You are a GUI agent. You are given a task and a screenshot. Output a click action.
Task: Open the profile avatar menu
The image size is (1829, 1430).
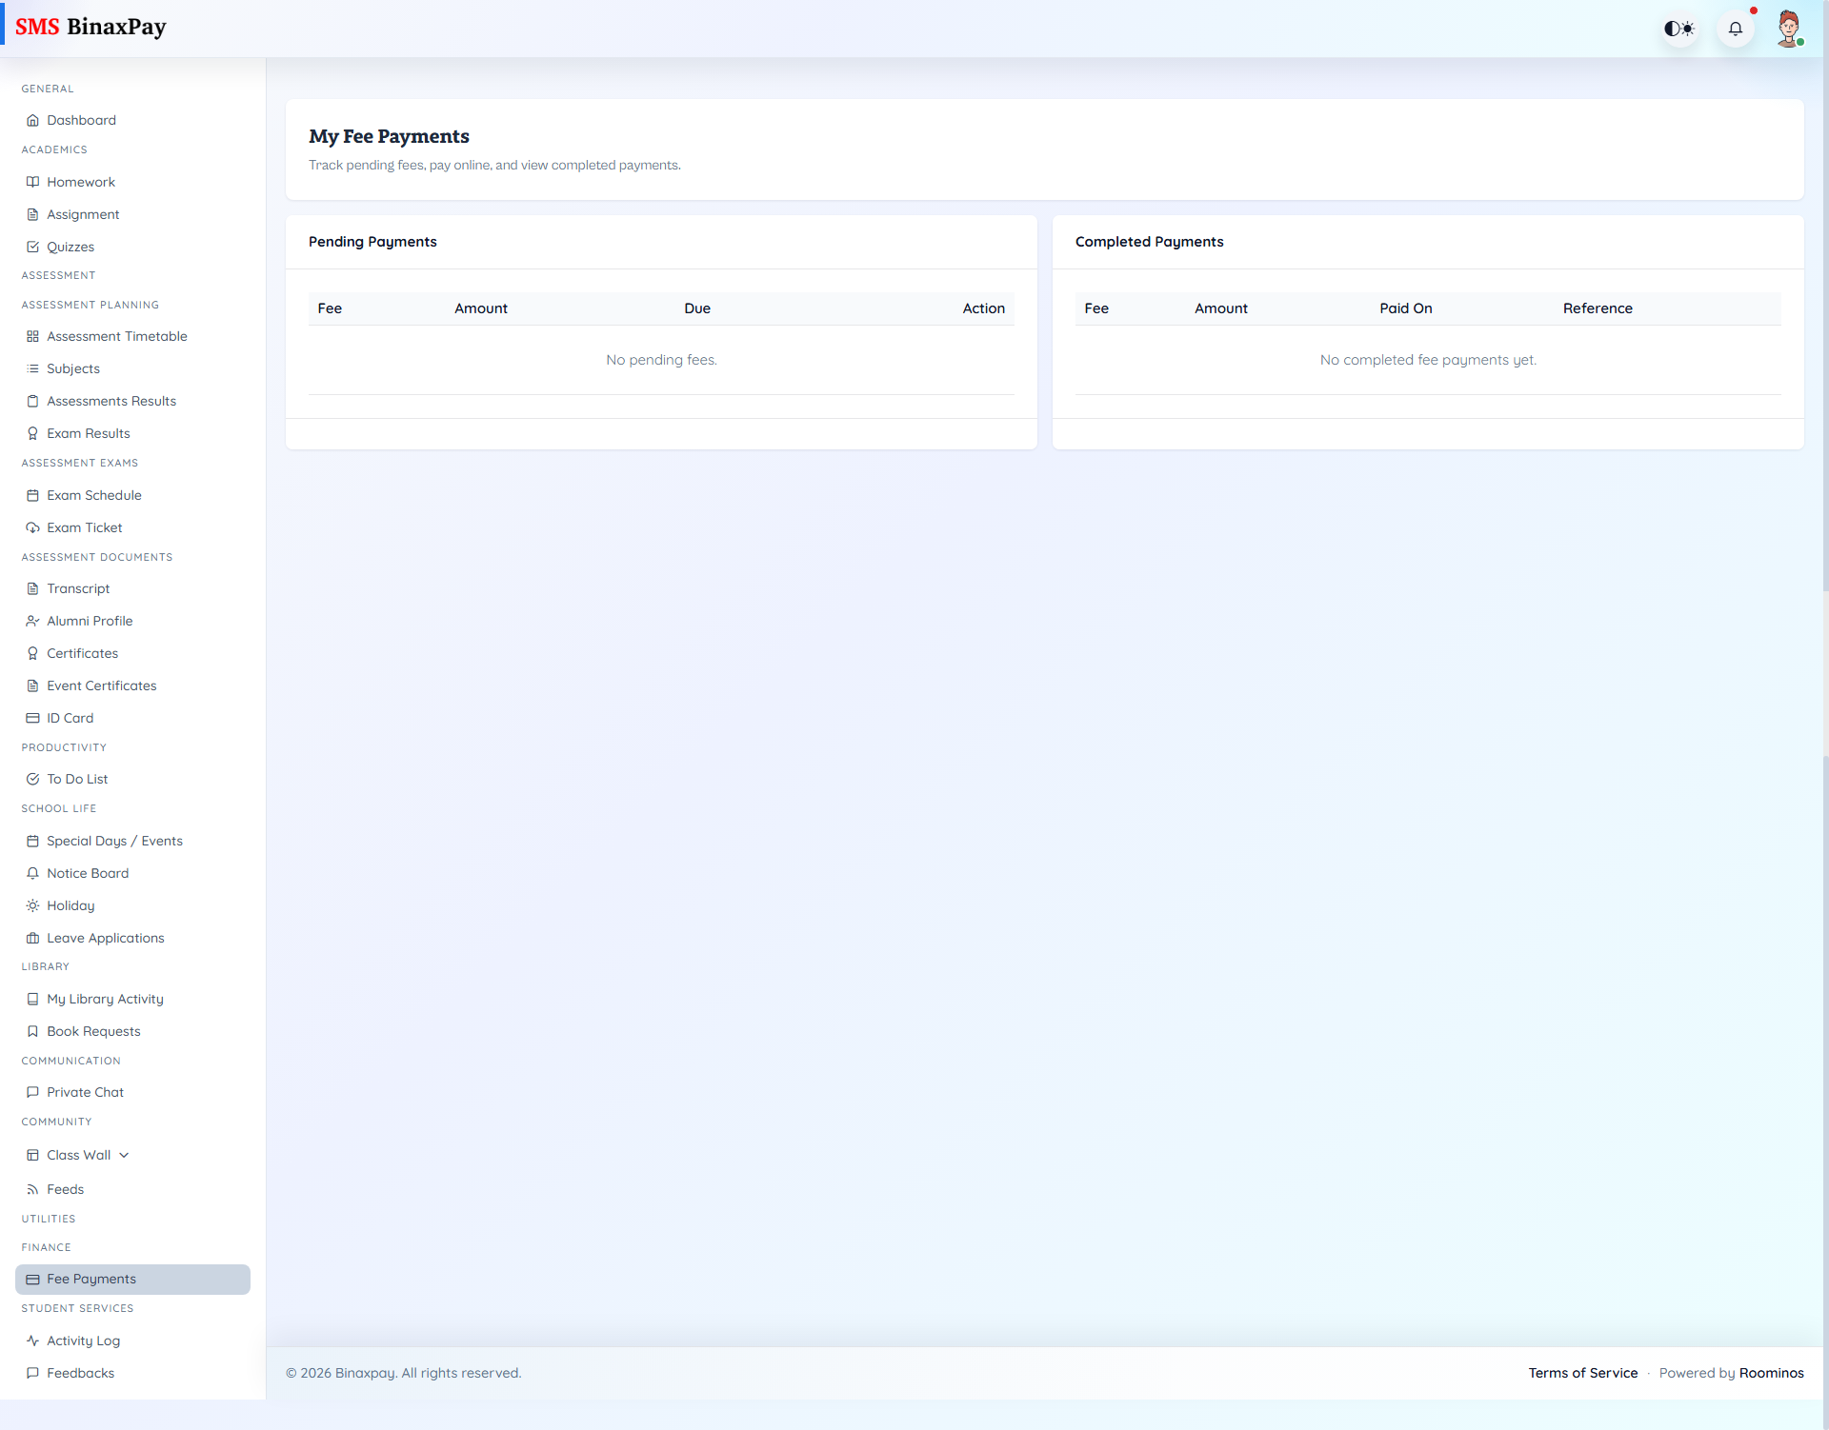tap(1790, 29)
